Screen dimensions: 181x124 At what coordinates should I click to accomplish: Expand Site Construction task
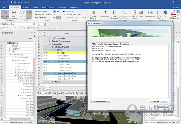(53, 47)
